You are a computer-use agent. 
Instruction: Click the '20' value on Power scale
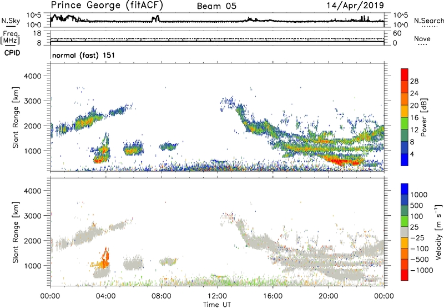[414, 106]
